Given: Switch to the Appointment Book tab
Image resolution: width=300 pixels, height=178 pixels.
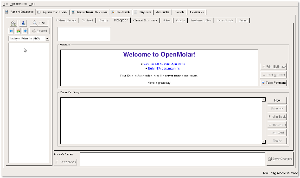Looking at the screenshot, I should click(x=52, y=12).
